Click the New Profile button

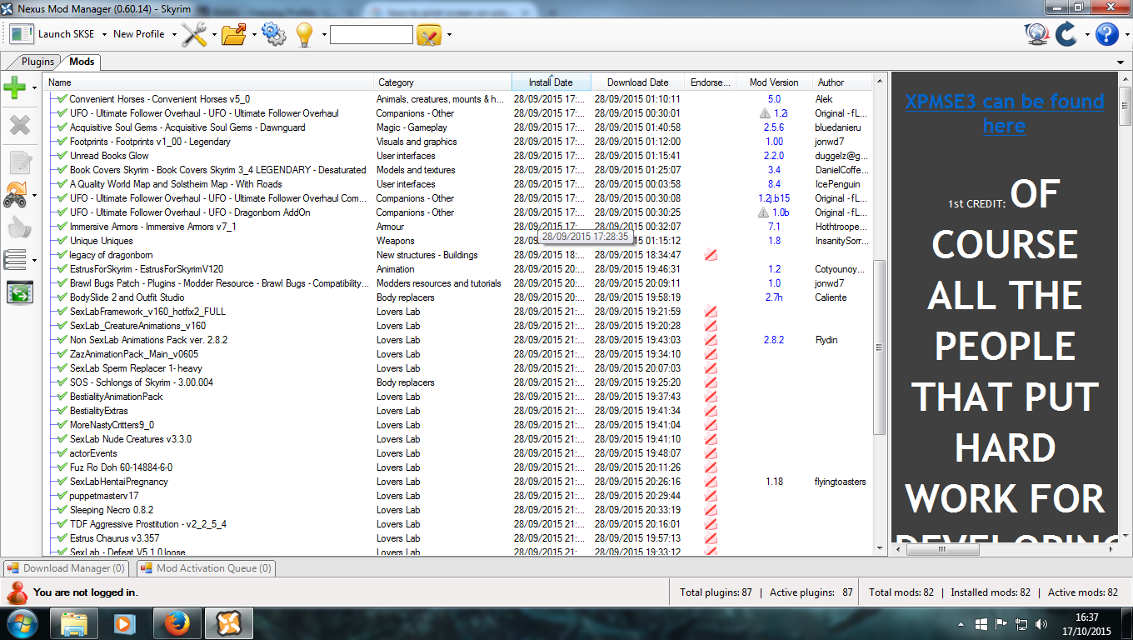139,34
